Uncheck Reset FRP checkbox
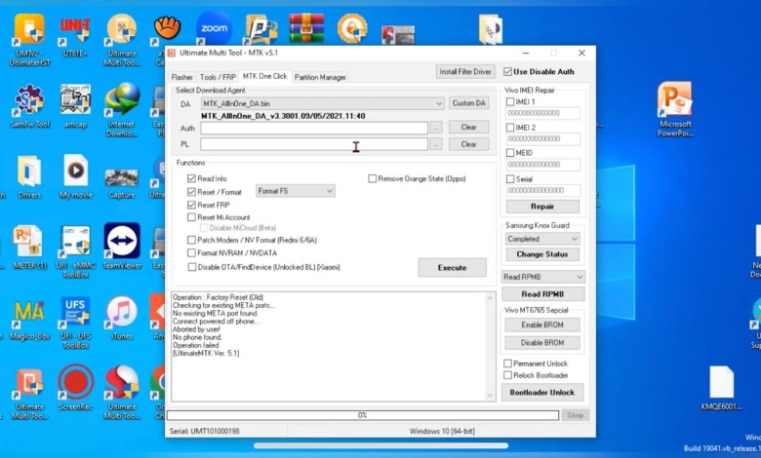This screenshot has height=458, width=761. (191, 205)
